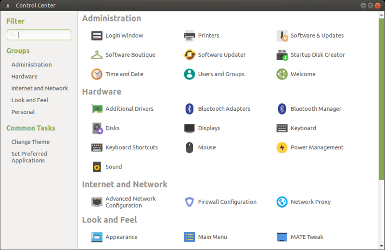Open the Mouse icon
The image size is (385, 250).
pyautogui.click(x=189, y=147)
